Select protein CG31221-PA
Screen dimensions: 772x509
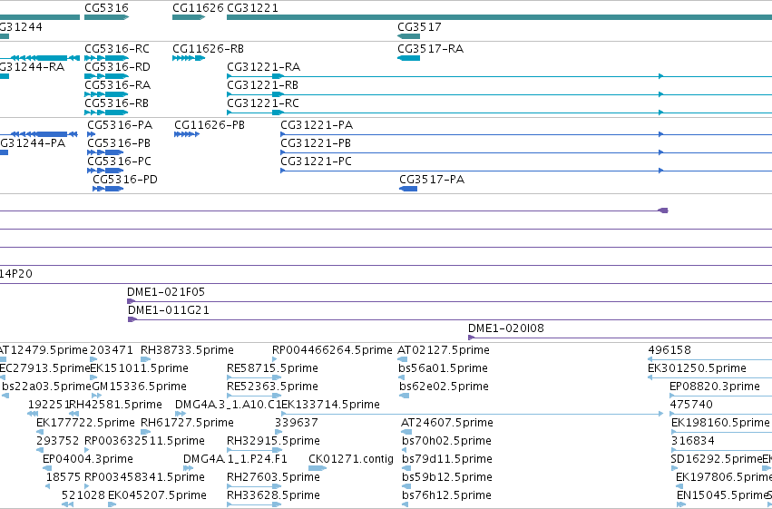click(317, 125)
